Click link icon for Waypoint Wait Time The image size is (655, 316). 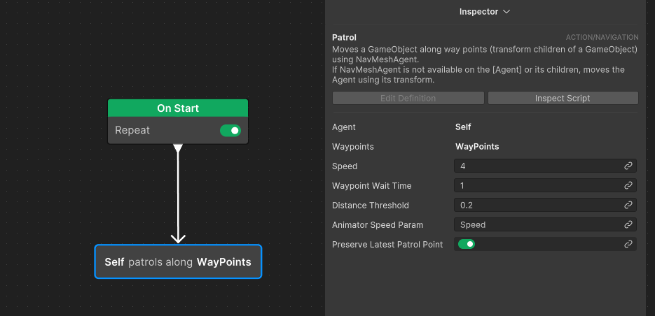628,185
